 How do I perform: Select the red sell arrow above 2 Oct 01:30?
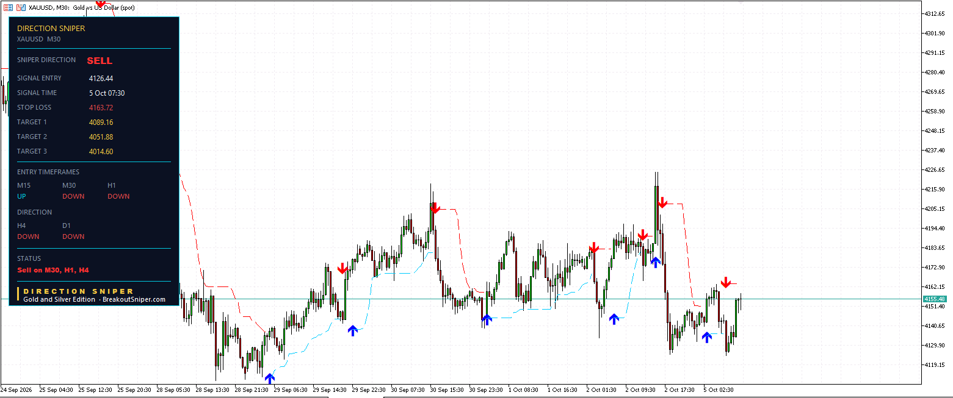point(593,247)
